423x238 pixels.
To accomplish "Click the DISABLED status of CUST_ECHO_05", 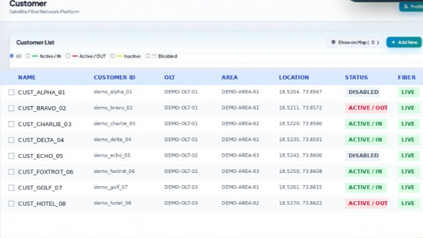I will [x=363, y=156].
